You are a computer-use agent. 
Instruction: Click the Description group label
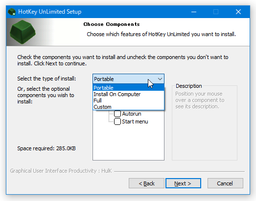coord(189,86)
